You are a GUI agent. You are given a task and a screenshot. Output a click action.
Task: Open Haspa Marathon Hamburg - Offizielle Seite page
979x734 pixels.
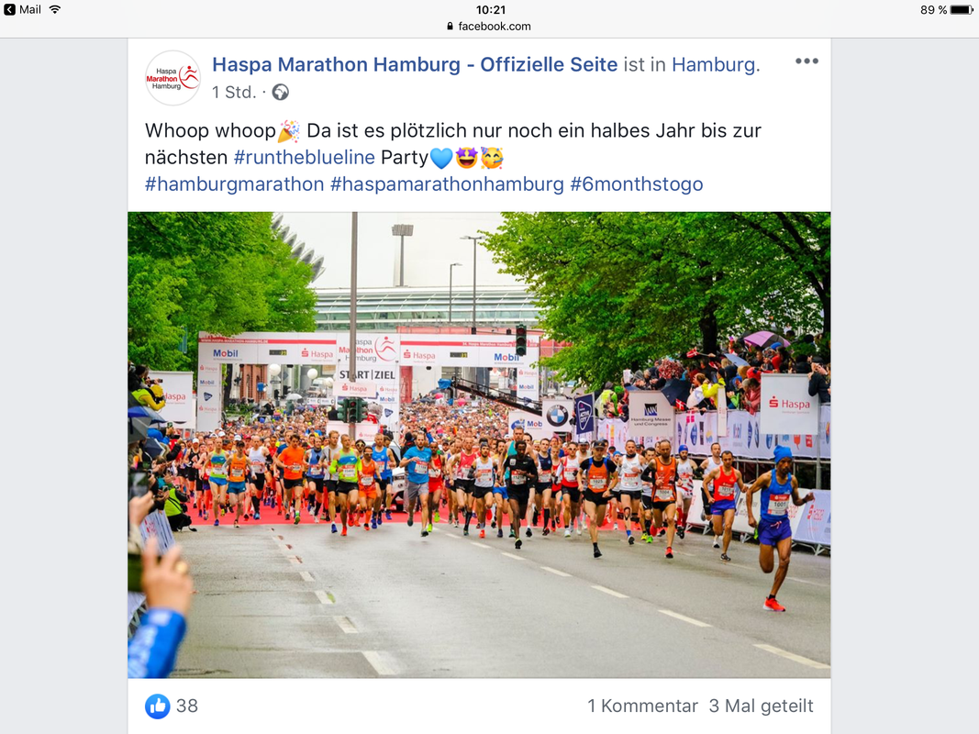click(x=415, y=64)
